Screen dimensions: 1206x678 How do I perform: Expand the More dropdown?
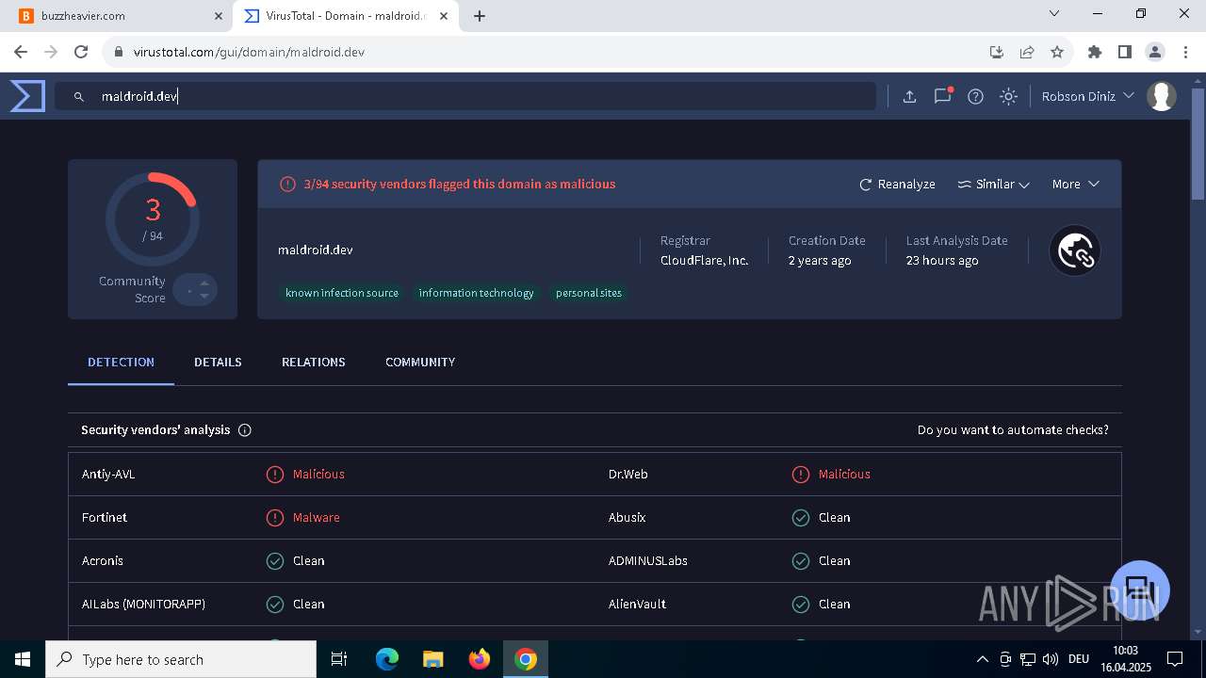click(1076, 185)
